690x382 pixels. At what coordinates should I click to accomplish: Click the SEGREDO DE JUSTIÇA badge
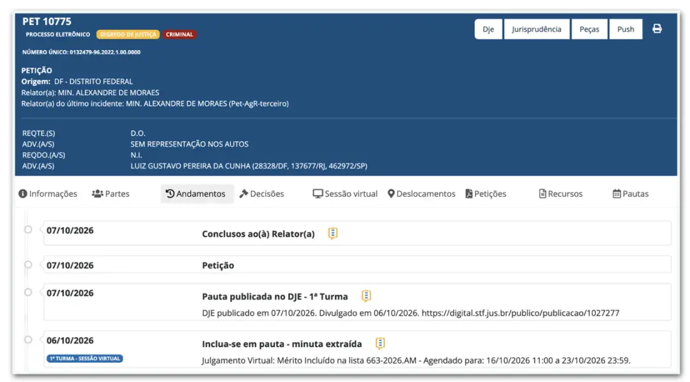click(x=128, y=34)
